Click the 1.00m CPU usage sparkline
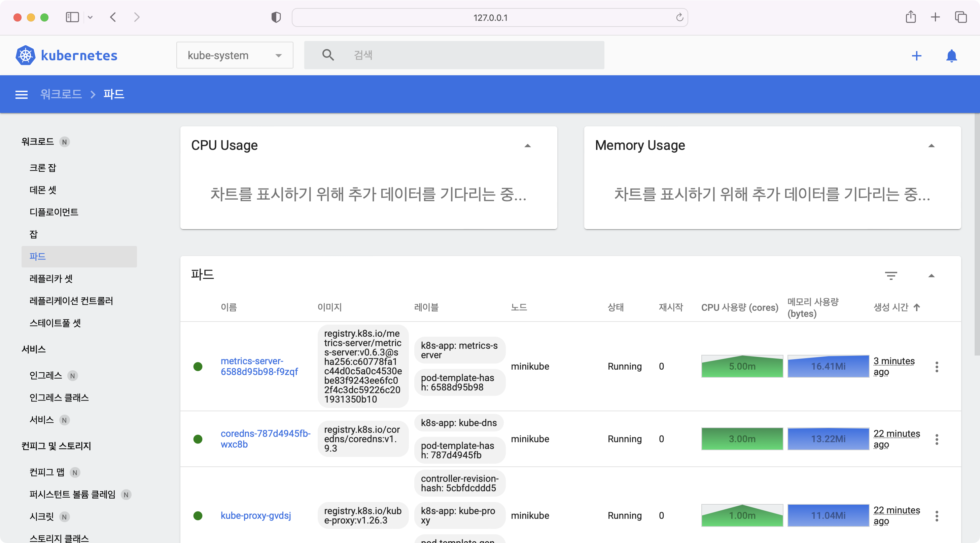Image resolution: width=980 pixels, height=543 pixels. (x=742, y=516)
